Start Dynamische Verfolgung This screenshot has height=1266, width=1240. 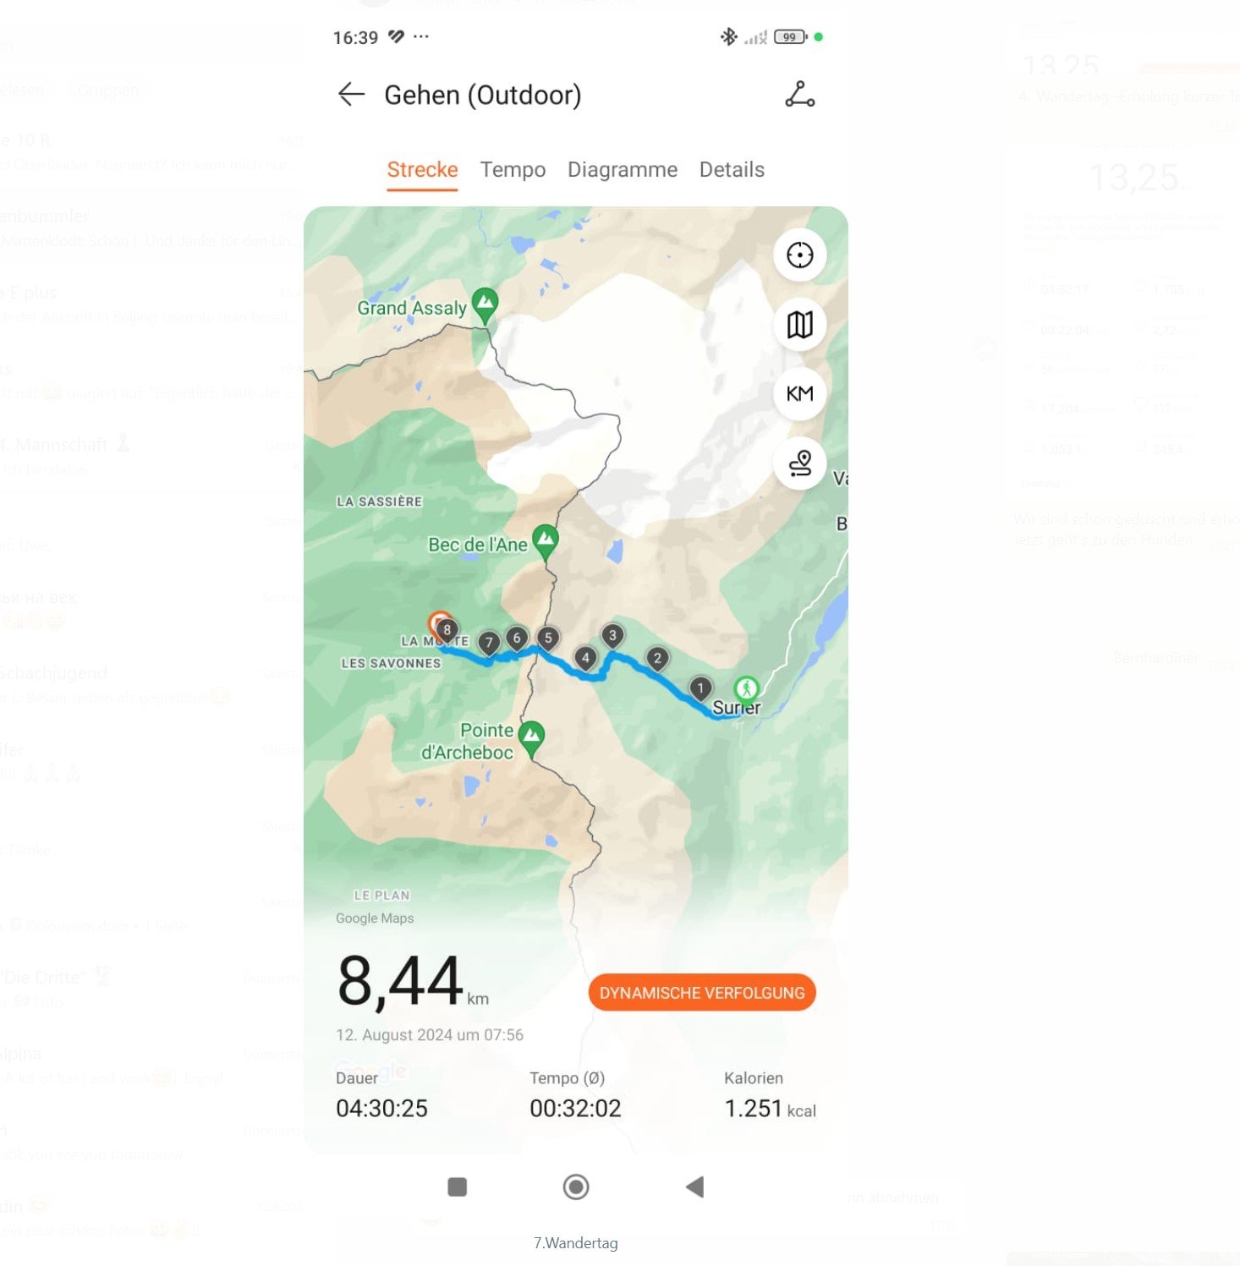coord(702,993)
